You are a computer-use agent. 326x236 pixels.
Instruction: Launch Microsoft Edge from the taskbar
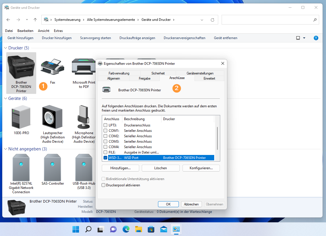click(126, 229)
